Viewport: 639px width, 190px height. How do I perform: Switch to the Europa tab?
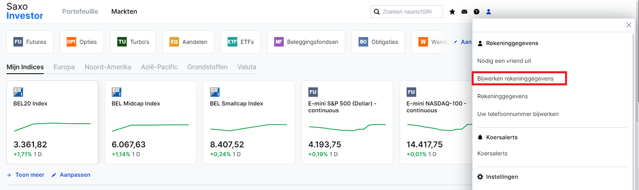click(64, 67)
